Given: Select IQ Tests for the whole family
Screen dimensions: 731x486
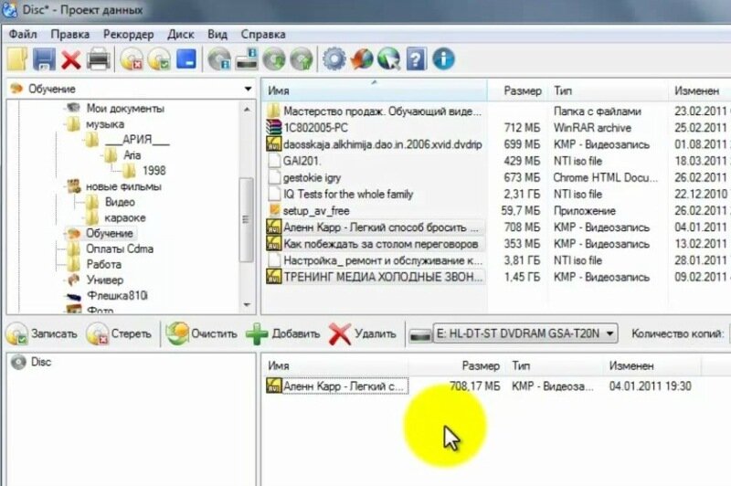Looking at the screenshot, I should click(x=348, y=195).
